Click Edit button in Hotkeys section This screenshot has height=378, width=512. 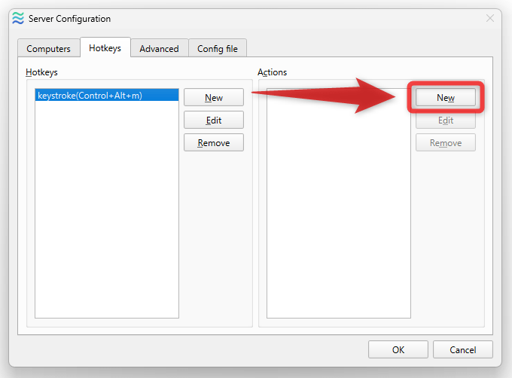pyautogui.click(x=214, y=120)
